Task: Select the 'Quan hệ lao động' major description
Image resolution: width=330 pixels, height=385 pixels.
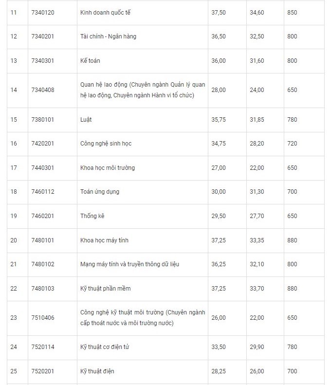Action: tap(142, 90)
